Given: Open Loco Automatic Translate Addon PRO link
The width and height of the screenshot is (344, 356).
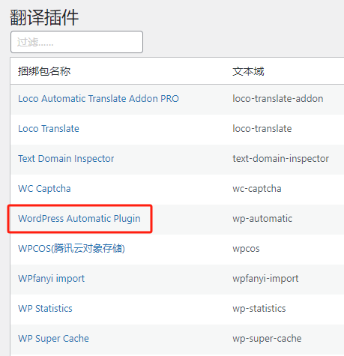Looking at the screenshot, I should click(98, 99).
